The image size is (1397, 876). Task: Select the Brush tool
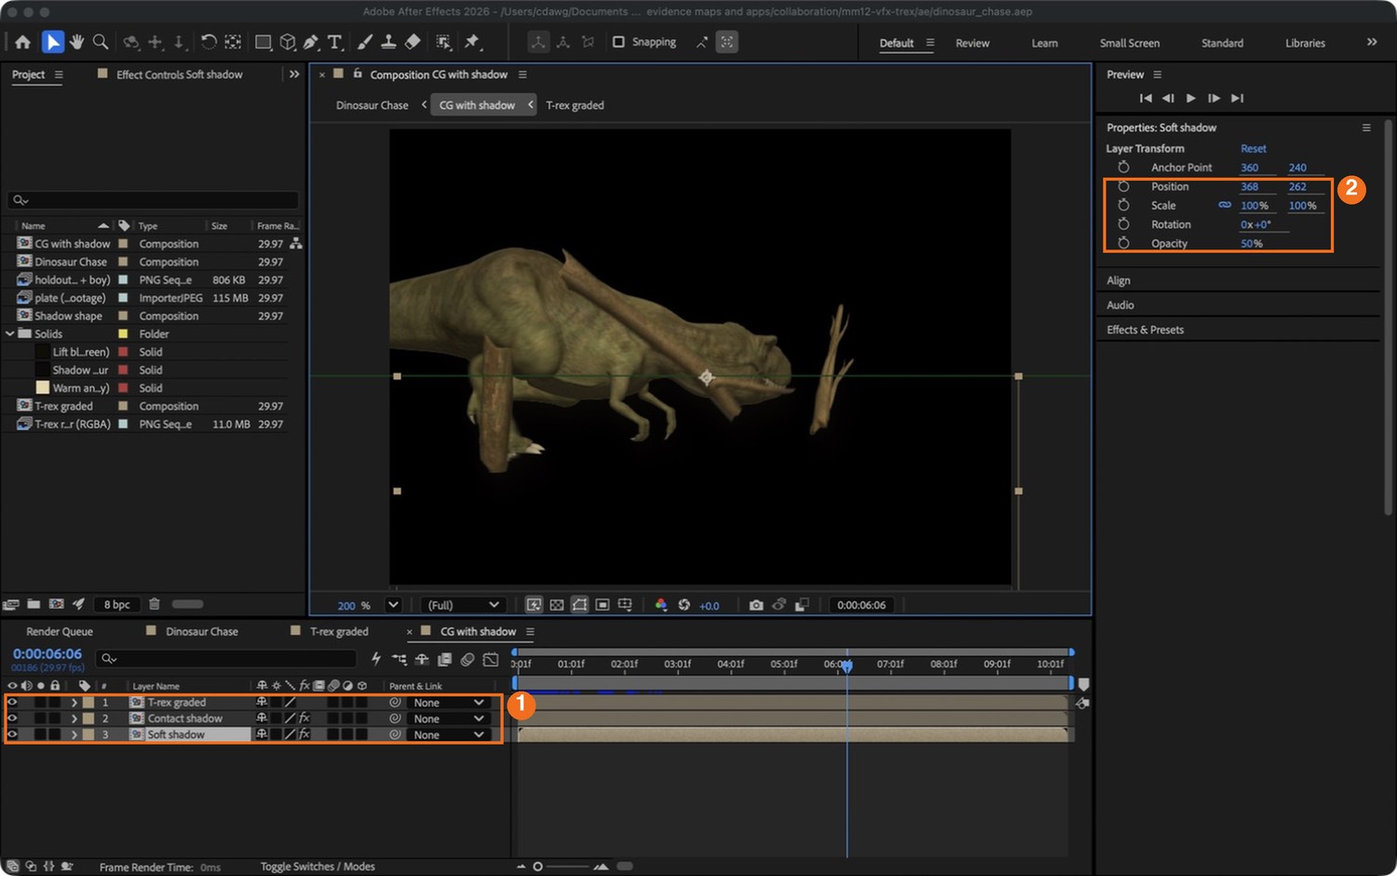365,42
